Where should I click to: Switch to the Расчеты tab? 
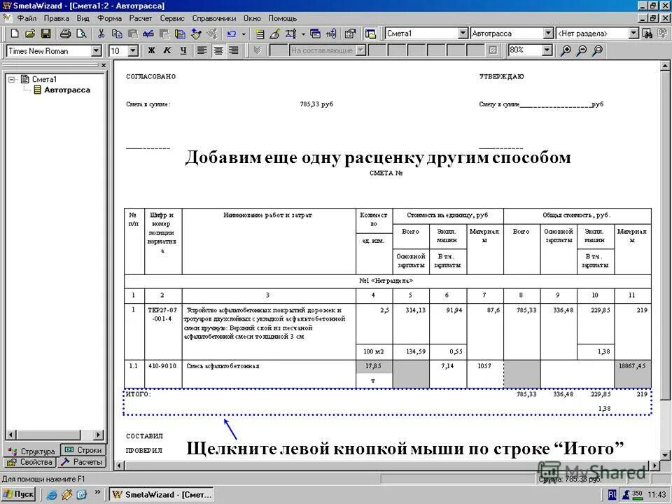pos(81,462)
